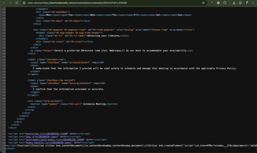The height and width of the screenshot is (153, 257).
Task: Click the closing '</main>' tag
Action: point(24,116)
